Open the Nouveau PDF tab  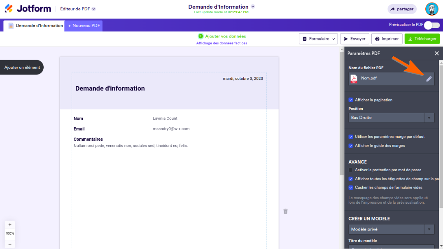click(x=84, y=26)
